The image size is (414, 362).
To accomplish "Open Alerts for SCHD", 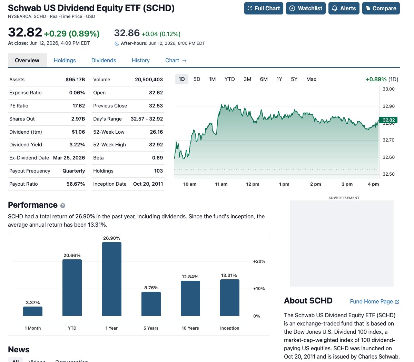I will [344, 8].
